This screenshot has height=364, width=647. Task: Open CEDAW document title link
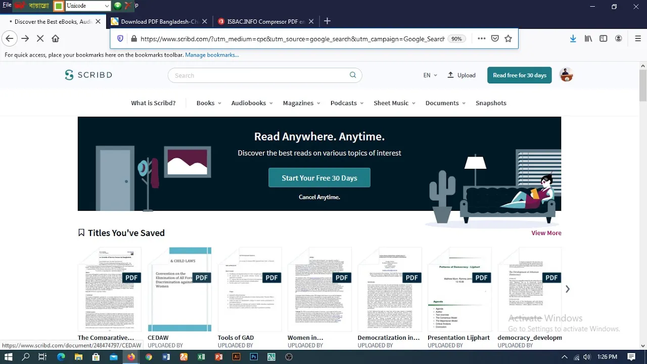tap(158, 338)
